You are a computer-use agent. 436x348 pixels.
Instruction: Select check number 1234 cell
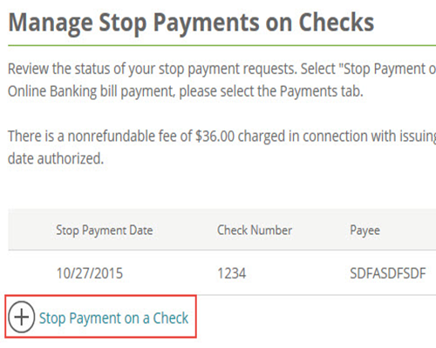click(x=232, y=273)
